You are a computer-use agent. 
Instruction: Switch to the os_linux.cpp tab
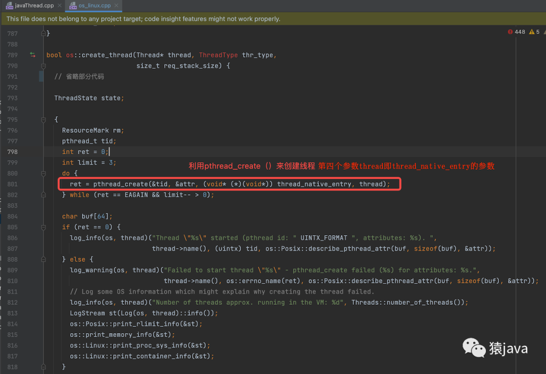[95, 5]
